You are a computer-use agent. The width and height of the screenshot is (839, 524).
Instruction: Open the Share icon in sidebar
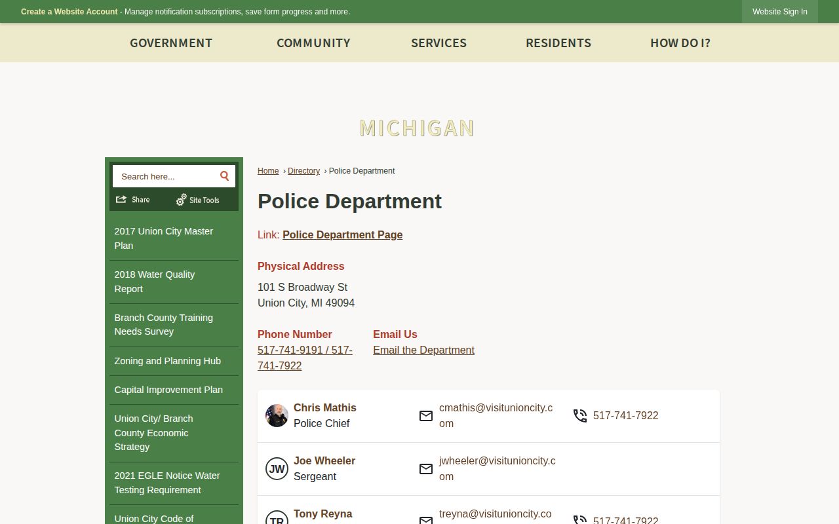[121, 200]
